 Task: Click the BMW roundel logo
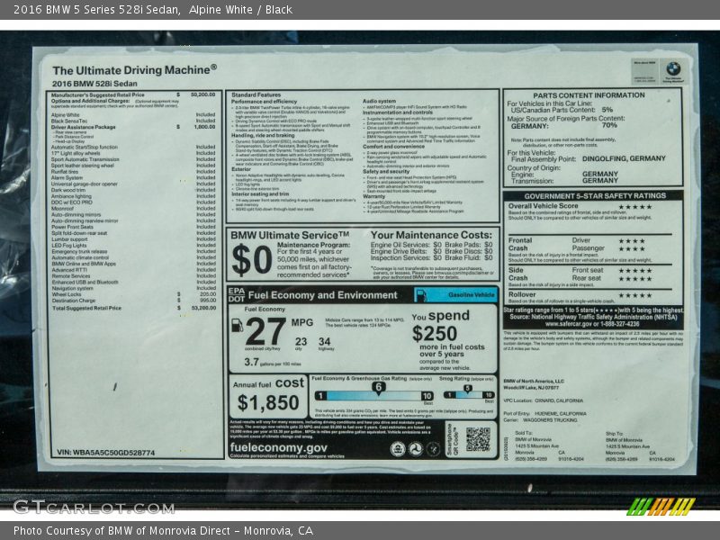(672, 67)
